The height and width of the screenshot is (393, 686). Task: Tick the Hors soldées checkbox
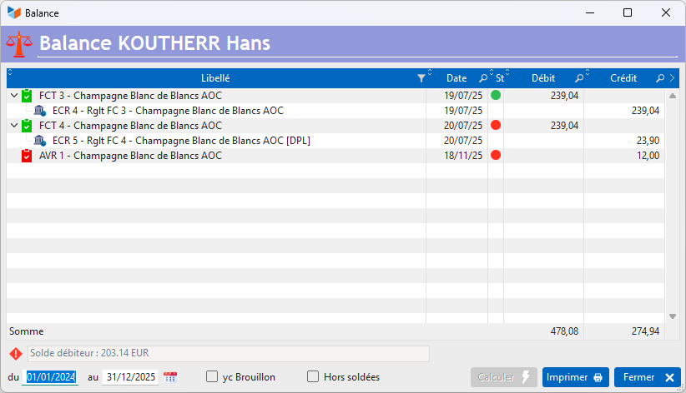pos(313,376)
